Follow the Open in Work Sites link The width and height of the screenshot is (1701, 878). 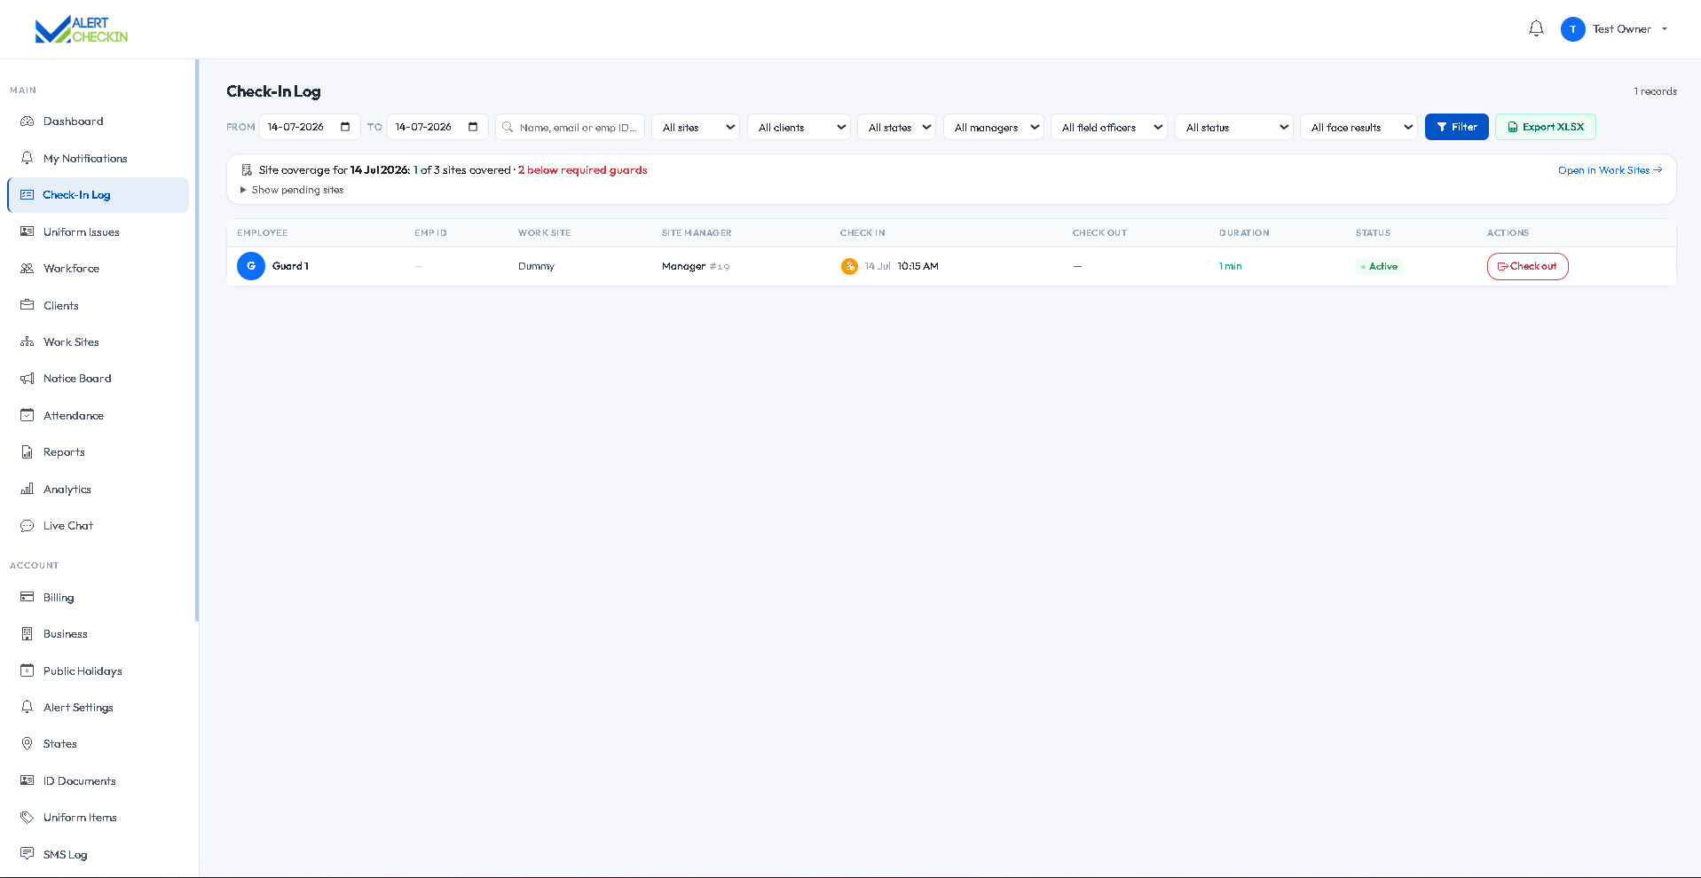[1610, 170]
